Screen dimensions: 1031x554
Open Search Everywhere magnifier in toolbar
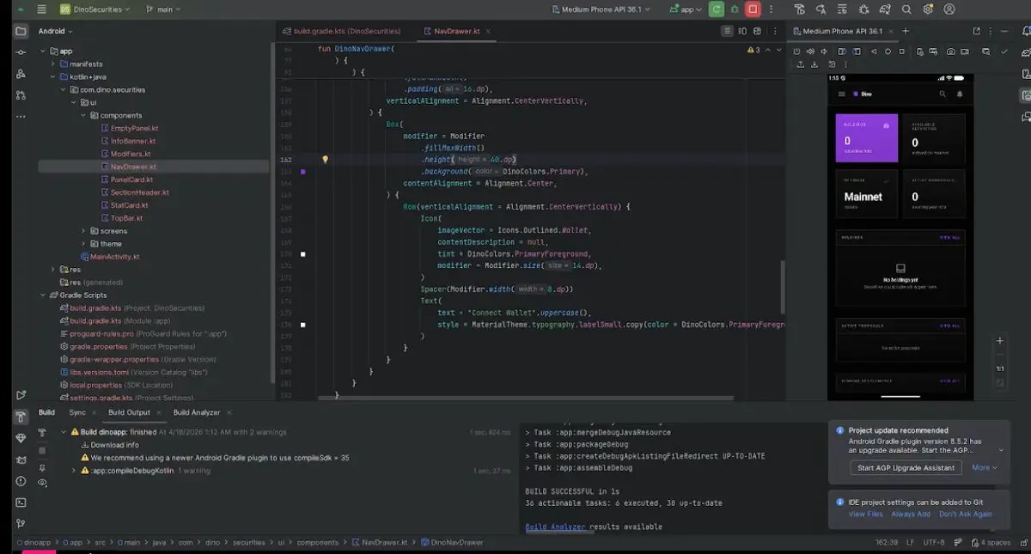(x=906, y=9)
